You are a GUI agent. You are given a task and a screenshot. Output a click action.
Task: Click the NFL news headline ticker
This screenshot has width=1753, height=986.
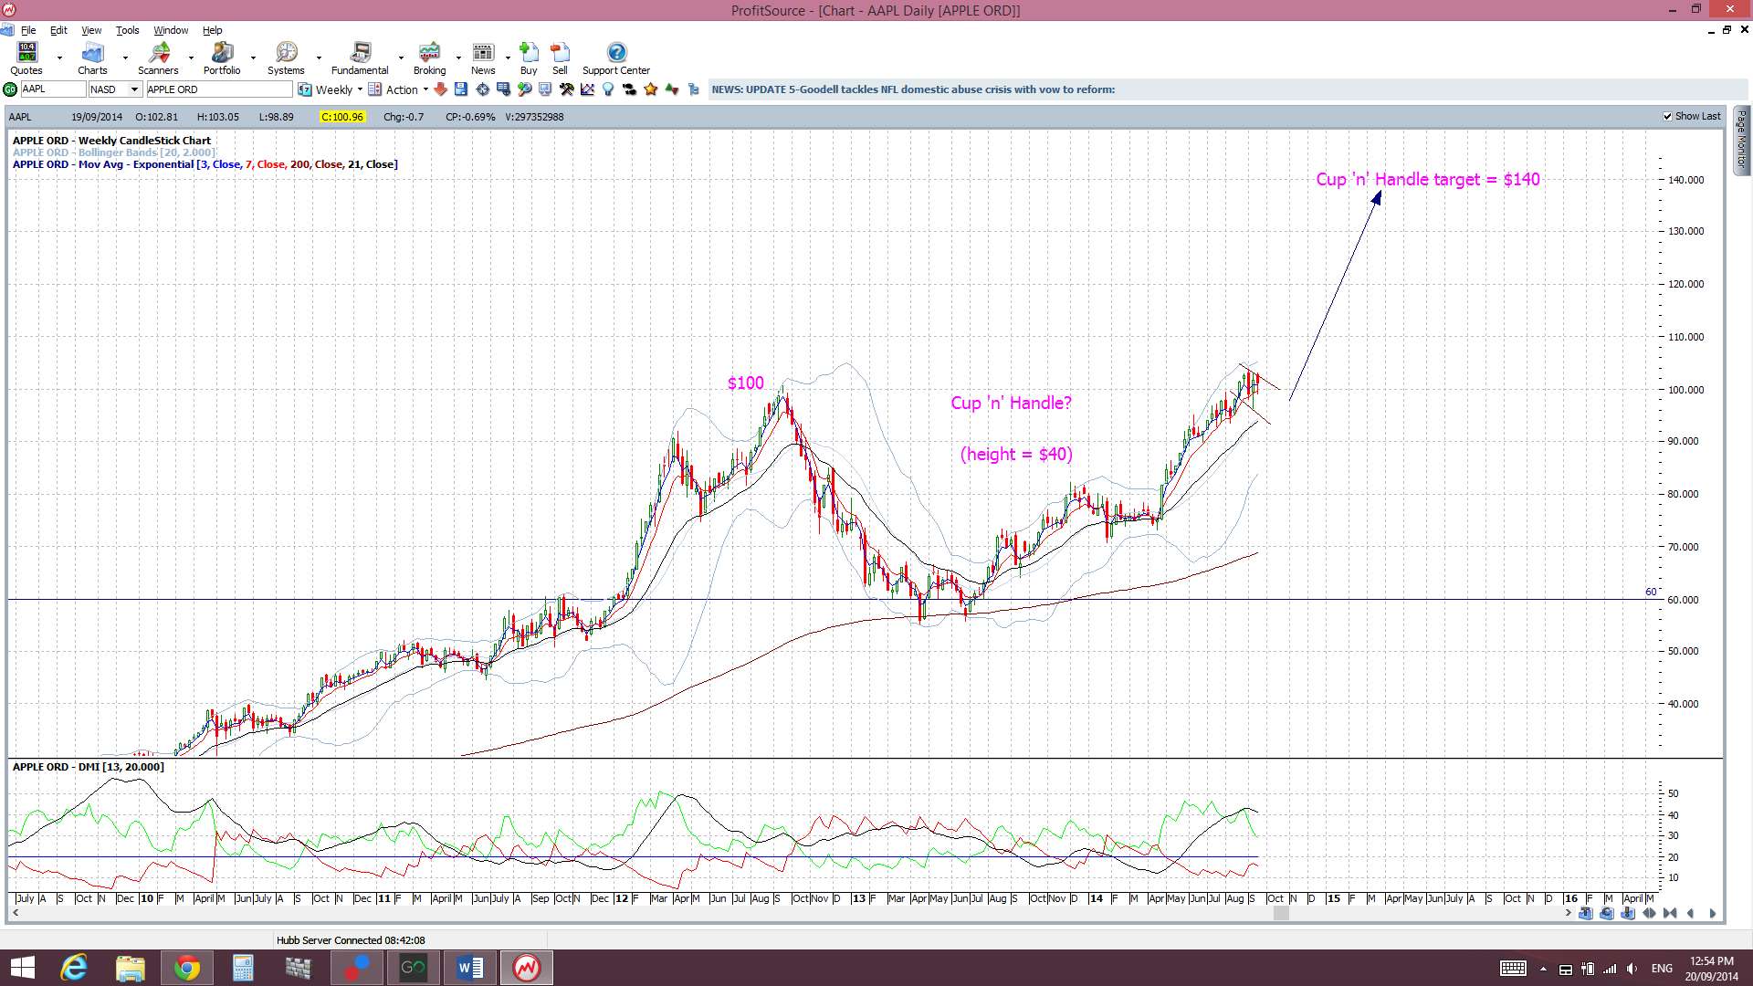pos(913,89)
